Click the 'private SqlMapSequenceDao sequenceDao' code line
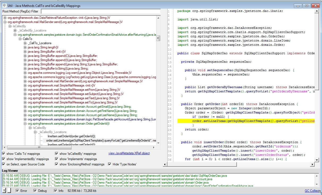Screen dimensions: 322x195 click(x=216, y=62)
